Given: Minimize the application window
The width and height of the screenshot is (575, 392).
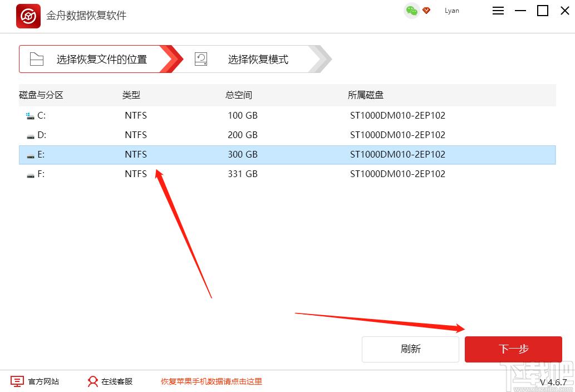Looking at the screenshot, I should pos(520,11).
